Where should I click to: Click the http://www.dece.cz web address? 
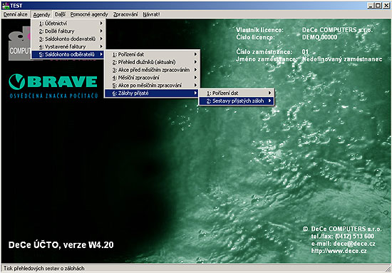coord(339,251)
